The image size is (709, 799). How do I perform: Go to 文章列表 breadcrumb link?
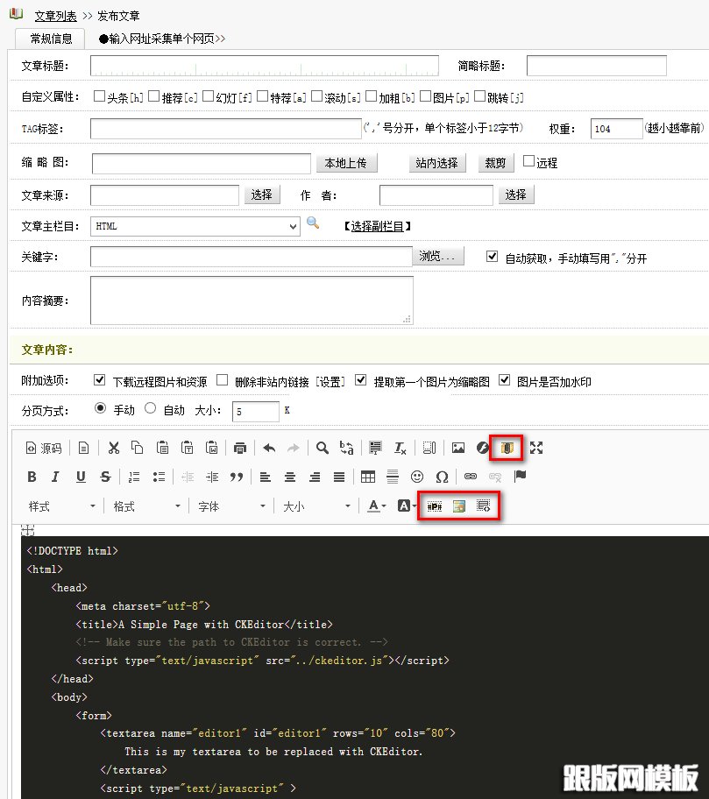coord(55,16)
